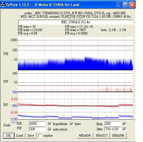
Task: Click the pink PIF error graph
Action: pyautogui.click(x=75, y=89)
